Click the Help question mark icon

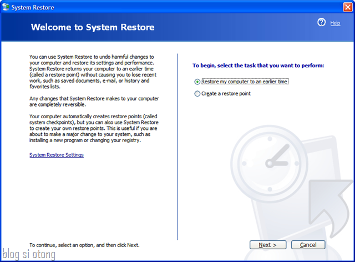click(321, 22)
